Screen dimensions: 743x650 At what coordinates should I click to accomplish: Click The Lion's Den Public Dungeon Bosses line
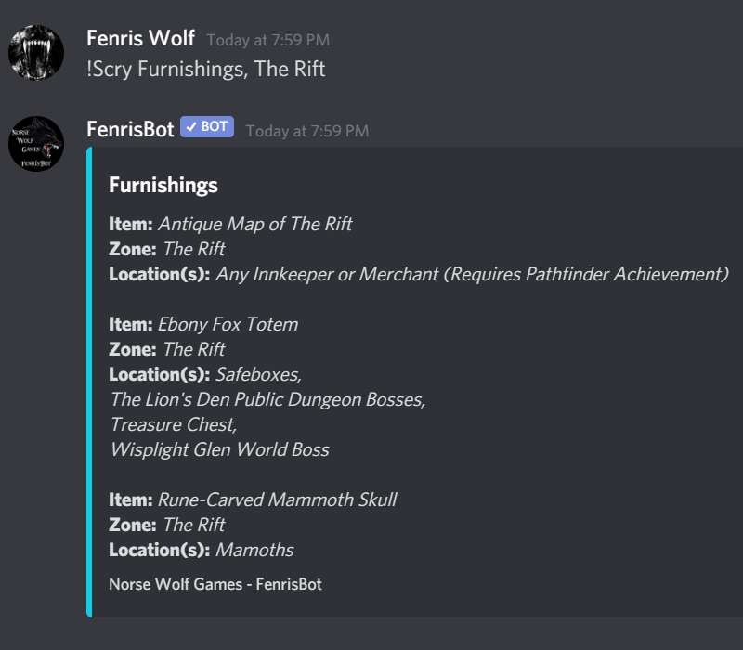click(267, 400)
